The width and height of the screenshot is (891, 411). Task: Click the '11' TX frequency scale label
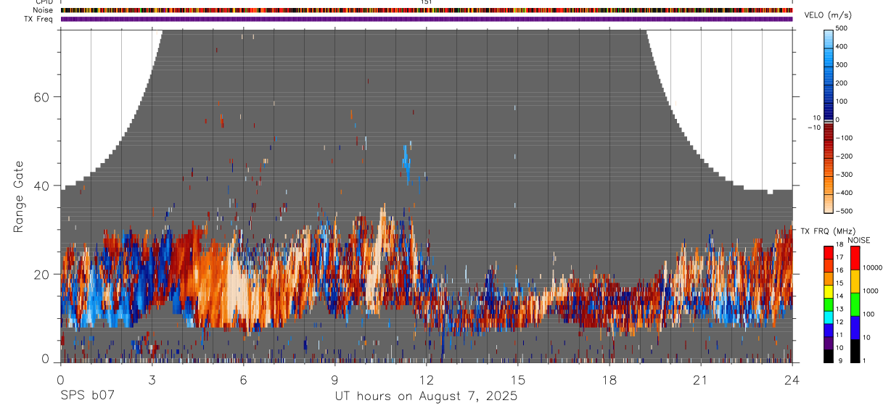(x=840, y=335)
